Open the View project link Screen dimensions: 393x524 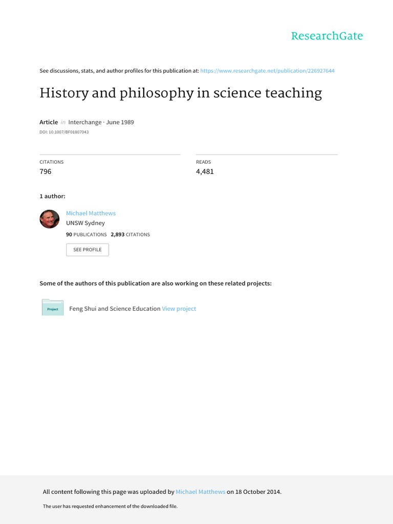pyautogui.click(x=179, y=309)
